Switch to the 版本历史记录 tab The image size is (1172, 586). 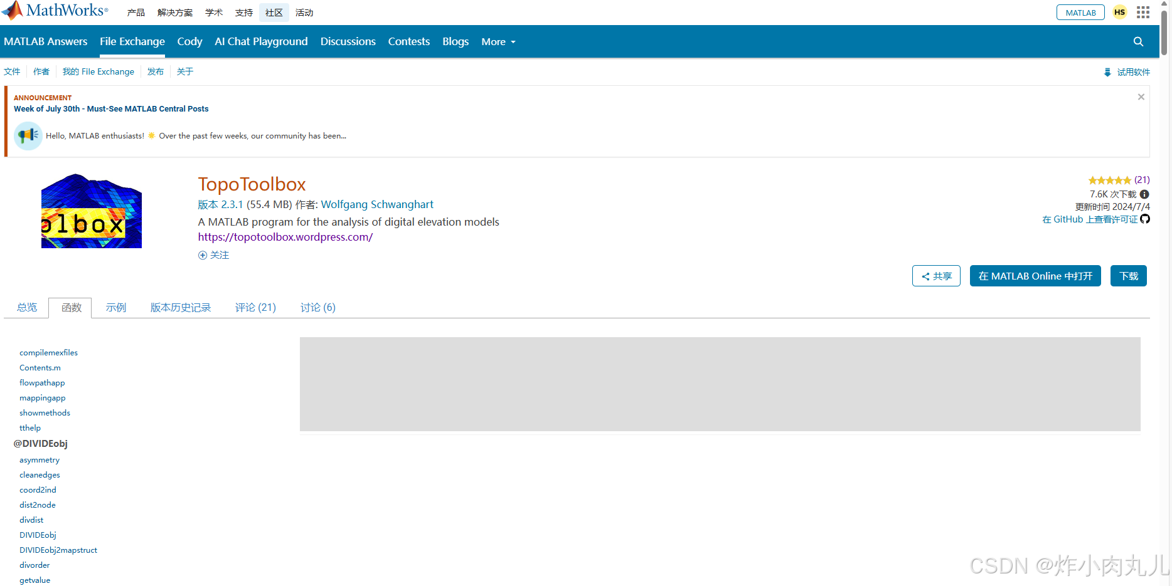click(x=181, y=307)
